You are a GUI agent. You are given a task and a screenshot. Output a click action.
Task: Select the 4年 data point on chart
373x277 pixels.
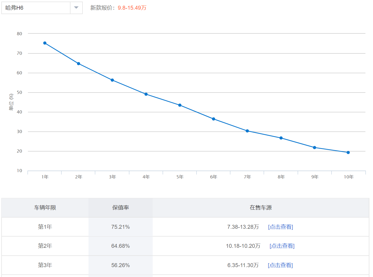(146, 94)
